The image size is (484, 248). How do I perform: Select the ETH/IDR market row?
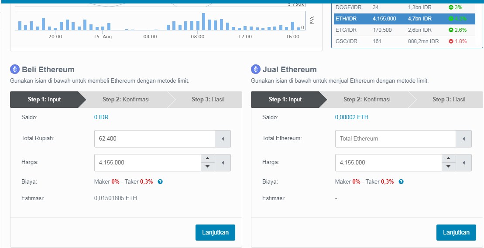[x=405, y=19]
